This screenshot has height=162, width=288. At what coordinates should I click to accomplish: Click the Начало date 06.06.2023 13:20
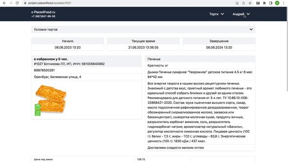(67, 47)
